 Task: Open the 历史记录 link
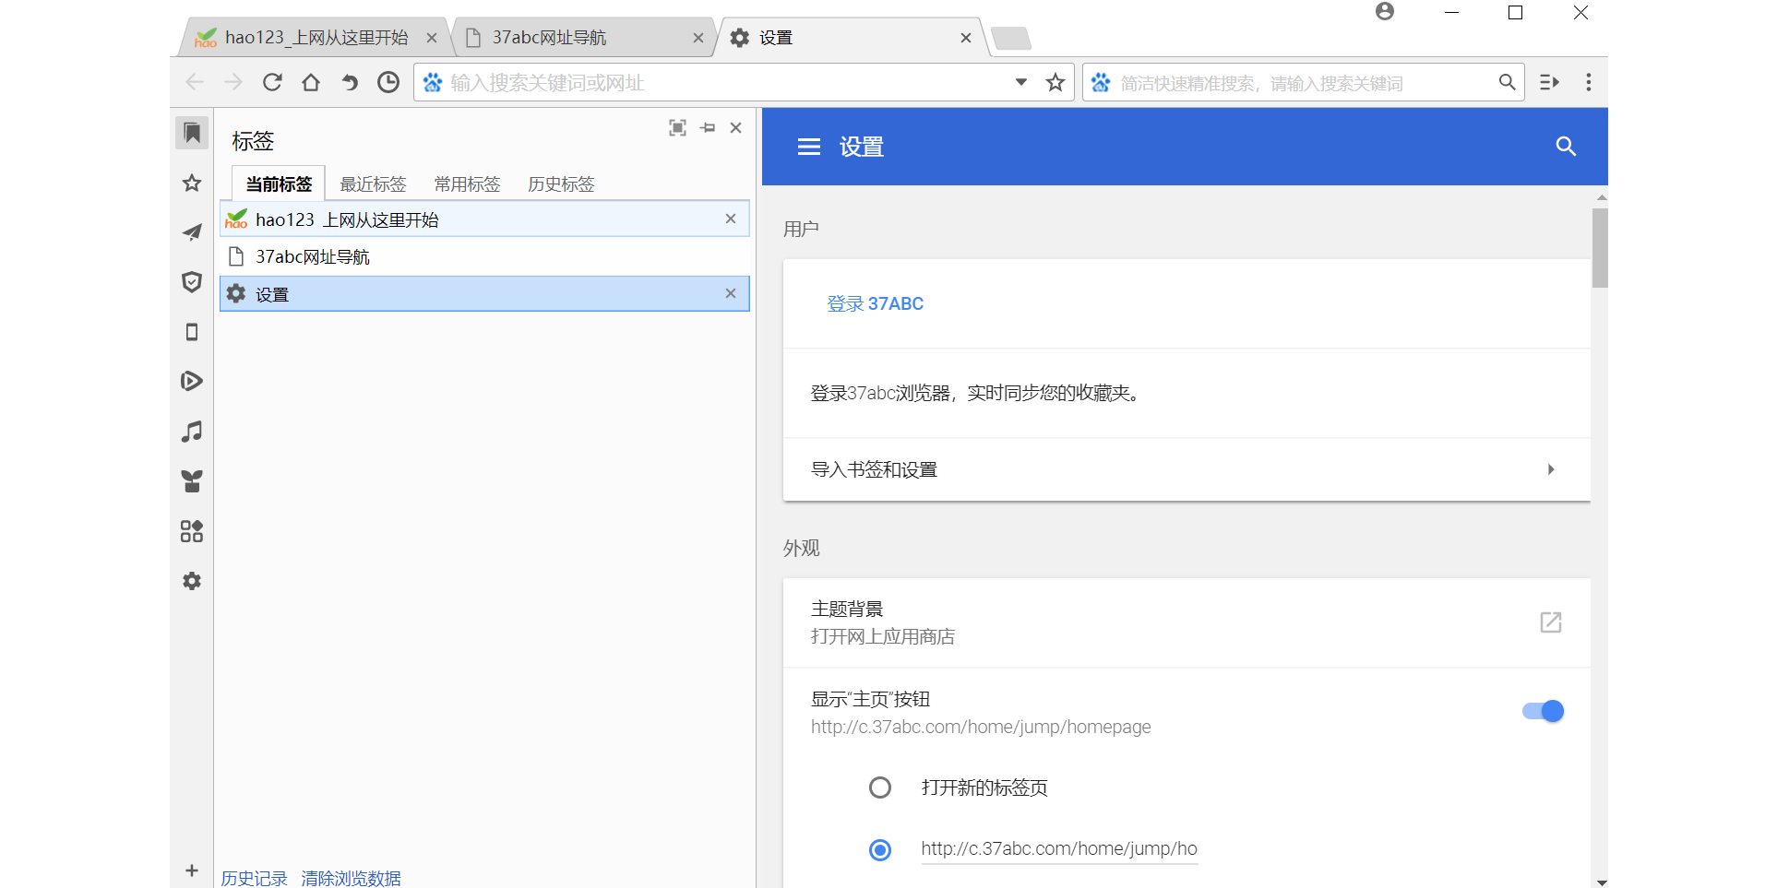pyautogui.click(x=254, y=878)
